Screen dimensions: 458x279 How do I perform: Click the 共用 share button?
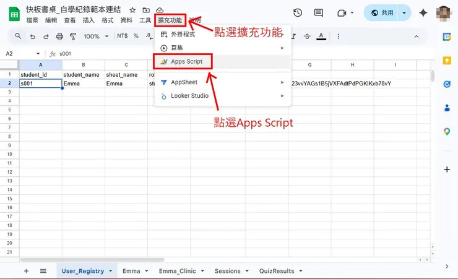point(381,13)
